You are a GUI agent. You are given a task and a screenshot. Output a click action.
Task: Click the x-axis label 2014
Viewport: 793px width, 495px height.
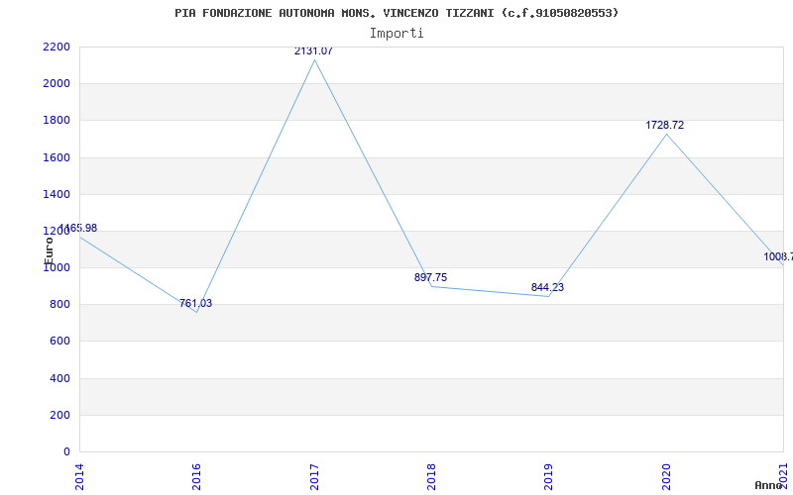point(79,477)
